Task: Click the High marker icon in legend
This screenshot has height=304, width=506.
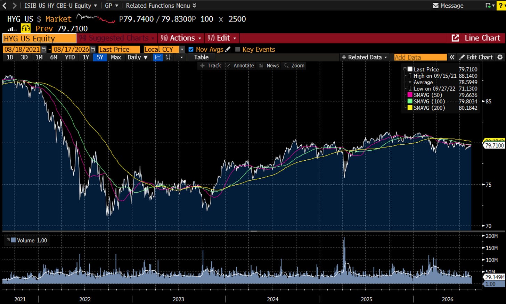Action: point(410,76)
